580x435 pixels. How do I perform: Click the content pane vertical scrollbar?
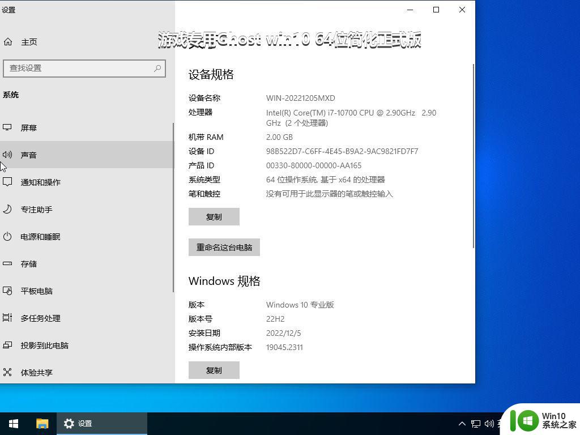(474, 156)
